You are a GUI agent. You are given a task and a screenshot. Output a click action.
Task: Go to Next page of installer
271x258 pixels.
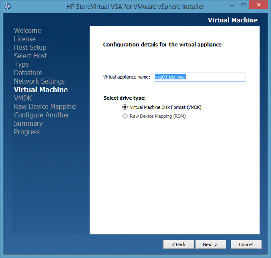click(211, 244)
